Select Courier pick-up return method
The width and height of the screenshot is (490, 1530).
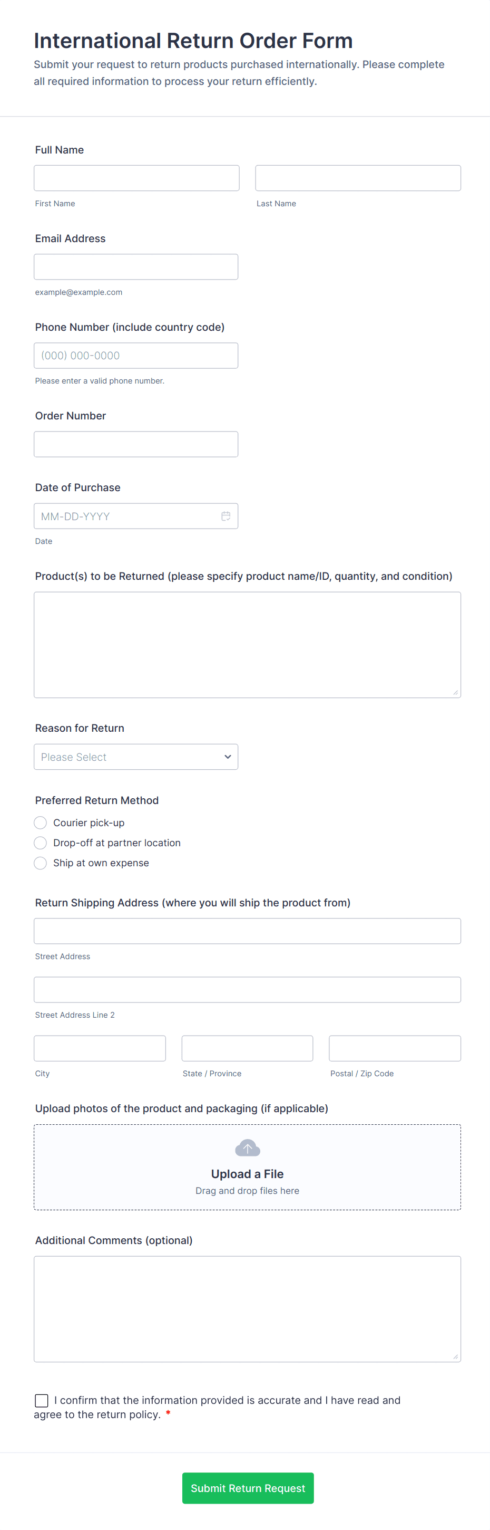tap(41, 823)
